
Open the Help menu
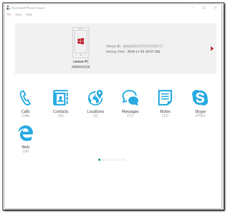(29, 15)
